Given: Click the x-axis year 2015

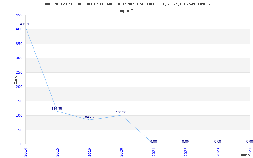Looking at the screenshot, I should (x=57, y=152).
